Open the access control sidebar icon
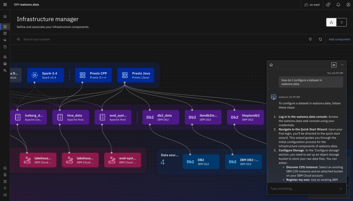 tap(5, 57)
